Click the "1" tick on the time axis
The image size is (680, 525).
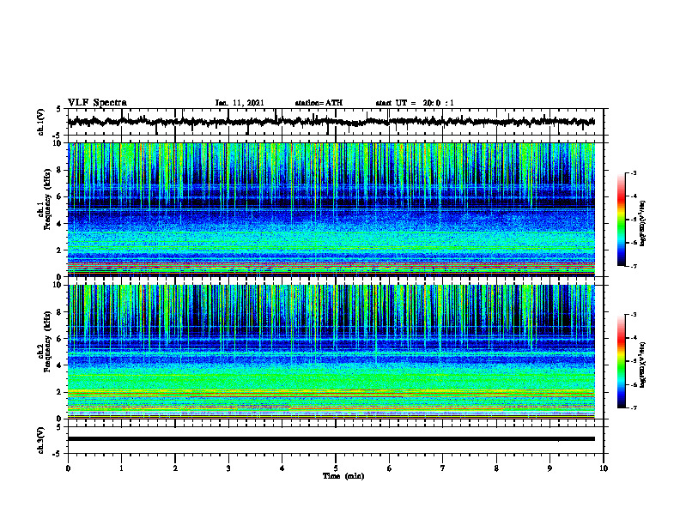[x=121, y=468]
